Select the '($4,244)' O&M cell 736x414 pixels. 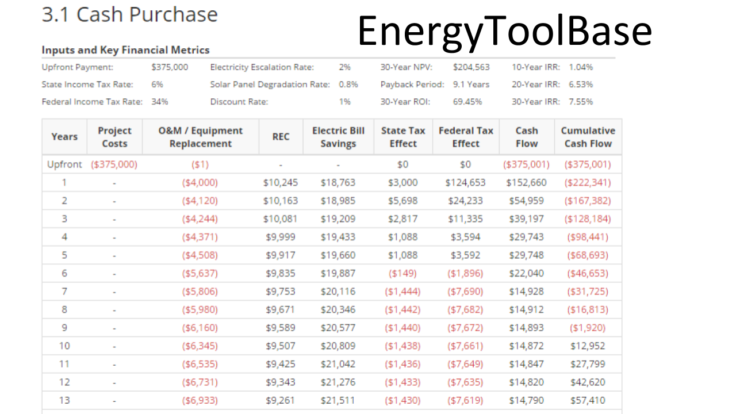(x=200, y=219)
